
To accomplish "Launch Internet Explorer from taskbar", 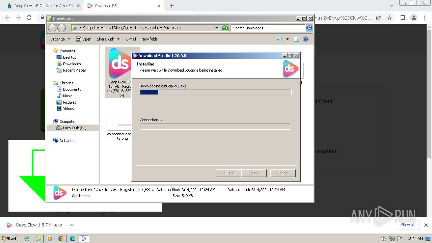I will coord(27,239).
